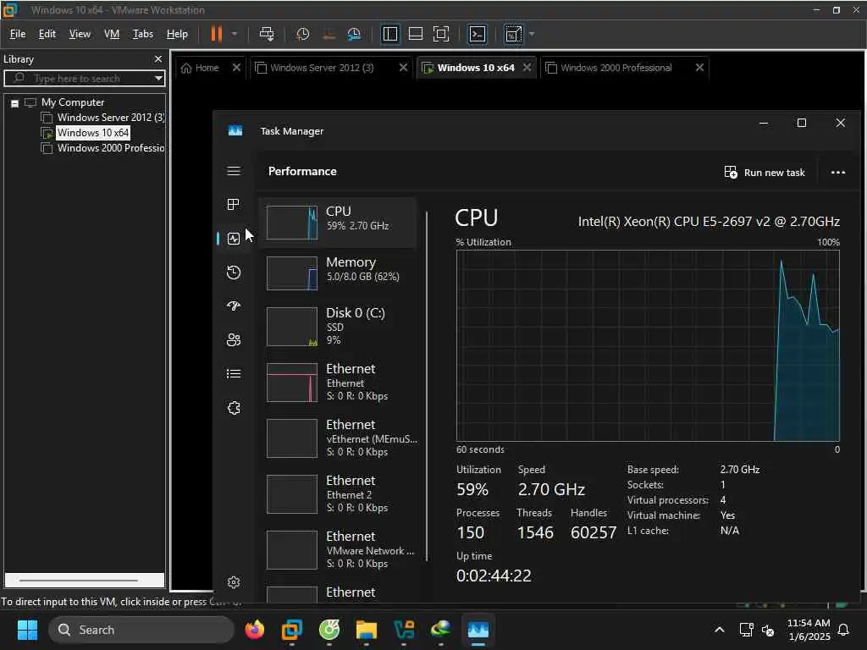Open the Help menu

coord(177,34)
